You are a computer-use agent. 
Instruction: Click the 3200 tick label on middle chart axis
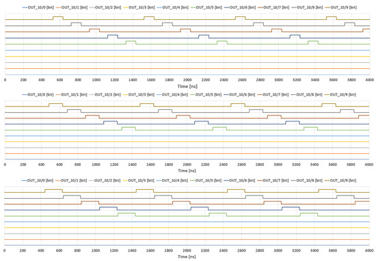(296, 165)
